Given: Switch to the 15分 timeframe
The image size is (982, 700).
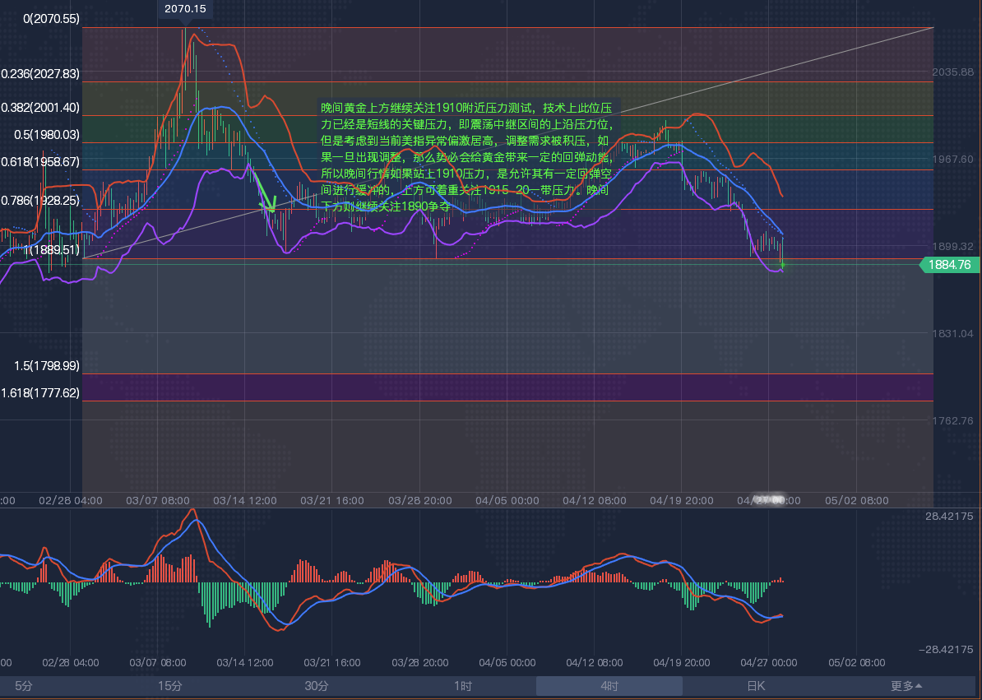Looking at the screenshot, I should click(170, 685).
